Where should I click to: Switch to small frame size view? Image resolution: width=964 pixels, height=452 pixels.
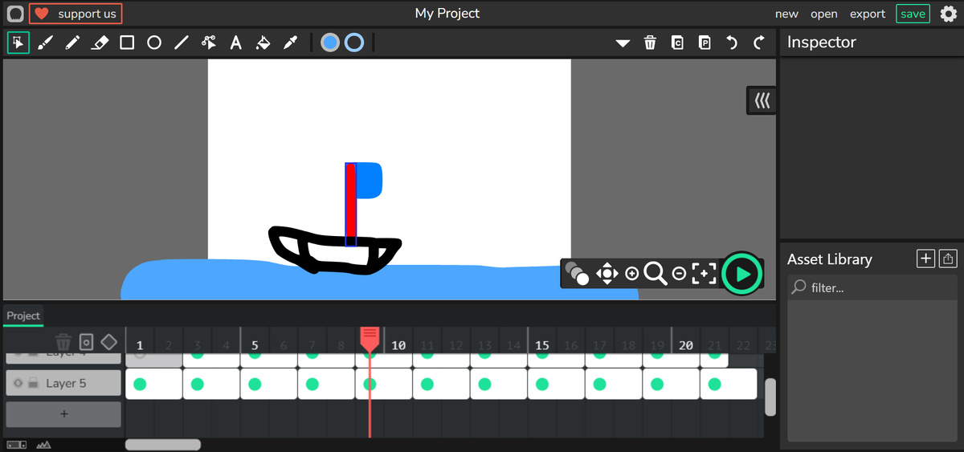coord(16,444)
